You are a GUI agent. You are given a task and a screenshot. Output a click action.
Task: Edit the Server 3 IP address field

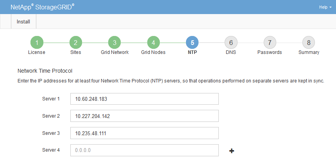pyautogui.click(x=145, y=133)
